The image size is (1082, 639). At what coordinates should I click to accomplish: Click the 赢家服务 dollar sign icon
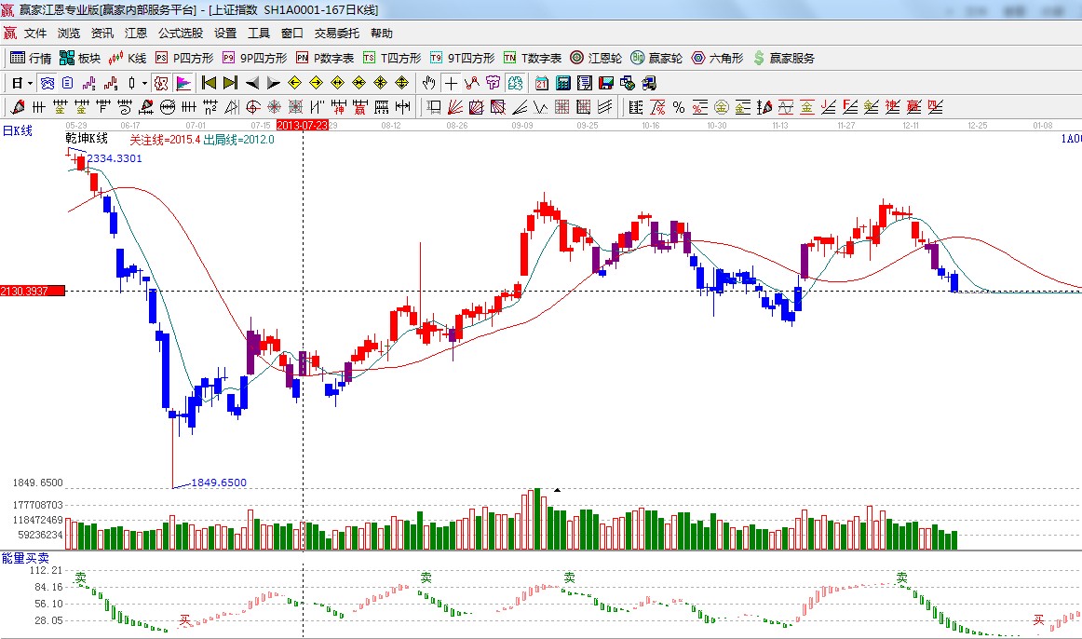tap(759, 58)
